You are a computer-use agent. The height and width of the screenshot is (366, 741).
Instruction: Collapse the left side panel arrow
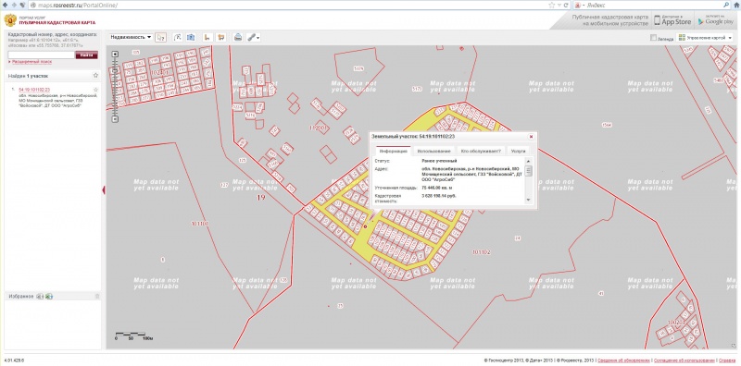click(x=104, y=189)
